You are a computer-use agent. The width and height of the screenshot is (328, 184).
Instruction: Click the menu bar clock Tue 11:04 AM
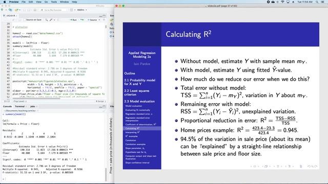pos(305,2)
